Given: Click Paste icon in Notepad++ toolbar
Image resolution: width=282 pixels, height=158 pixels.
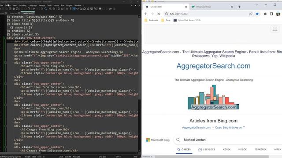Looking at the screenshot, I should 29,9.
